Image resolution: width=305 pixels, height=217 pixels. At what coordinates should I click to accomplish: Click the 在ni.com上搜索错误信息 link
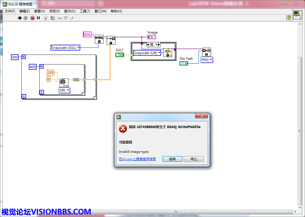click(137, 159)
